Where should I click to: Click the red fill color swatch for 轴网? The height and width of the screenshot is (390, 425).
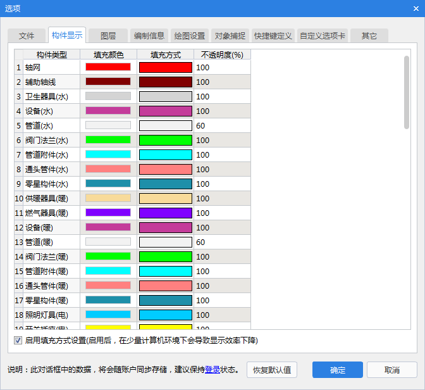pyautogui.click(x=108, y=67)
